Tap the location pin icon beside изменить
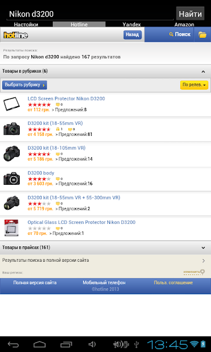Image resolution: width=211 pixels, height=352 pixels. point(202,272)
